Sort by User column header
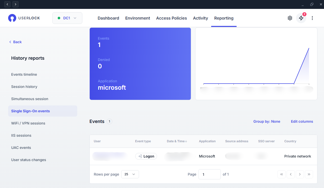The height and width of the screenshot is (188, 324). (x=97, y=141)
